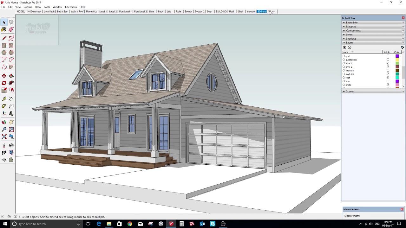The height and width of the screenshot is (228, 406).
Task: Click the roof layer color swatch
Action: (397, 78)
